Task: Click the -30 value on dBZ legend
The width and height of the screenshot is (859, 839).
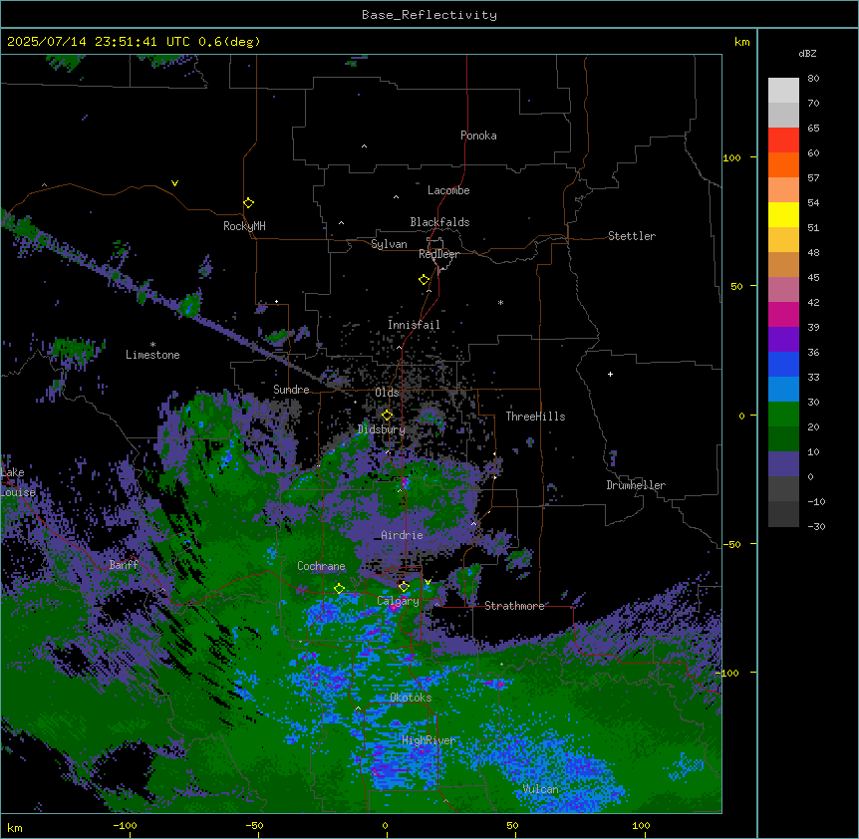Action: [x=816, y=527]
